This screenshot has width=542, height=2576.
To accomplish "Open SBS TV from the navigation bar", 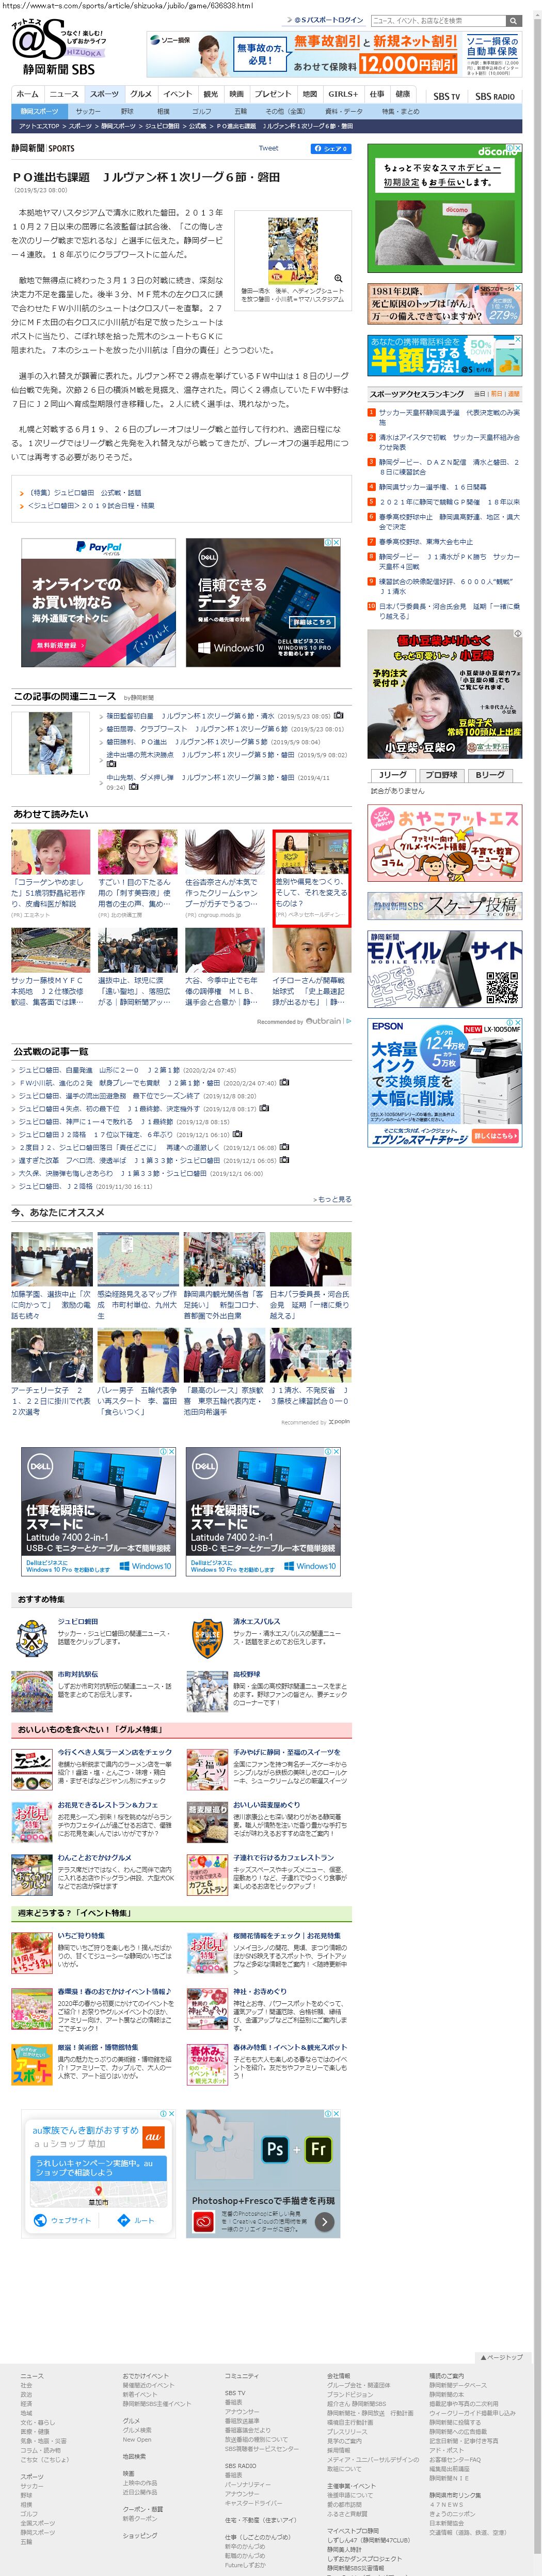I will [446, 96].
